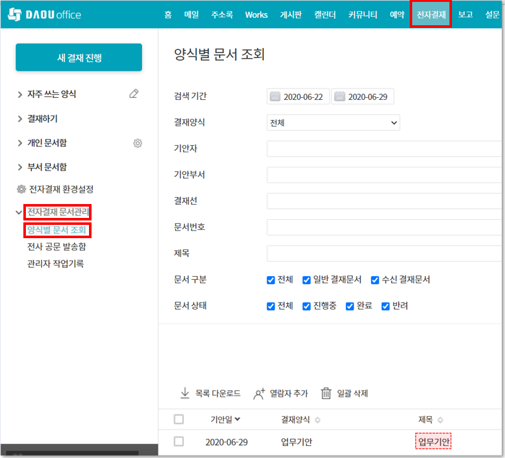
Task: Click the DAOU office logo icon
Action: click(x=15, y=14)
